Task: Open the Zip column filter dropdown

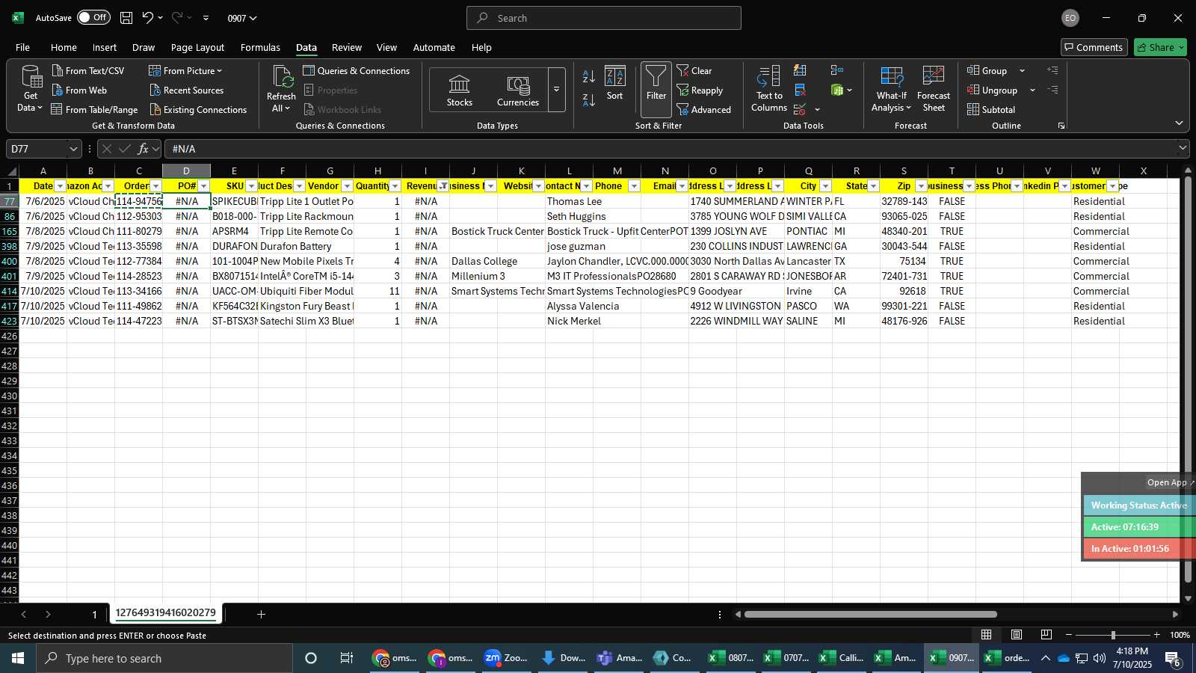Action: coord(921,186)
